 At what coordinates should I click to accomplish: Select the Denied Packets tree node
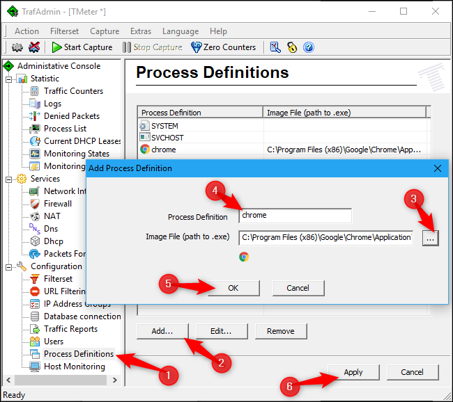(x=71, y=116)
